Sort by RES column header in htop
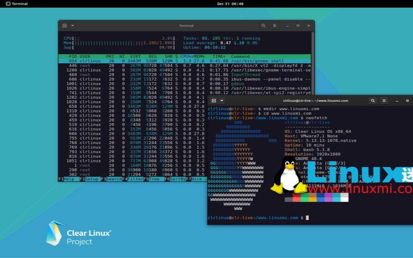 click(x=152, y=56)
